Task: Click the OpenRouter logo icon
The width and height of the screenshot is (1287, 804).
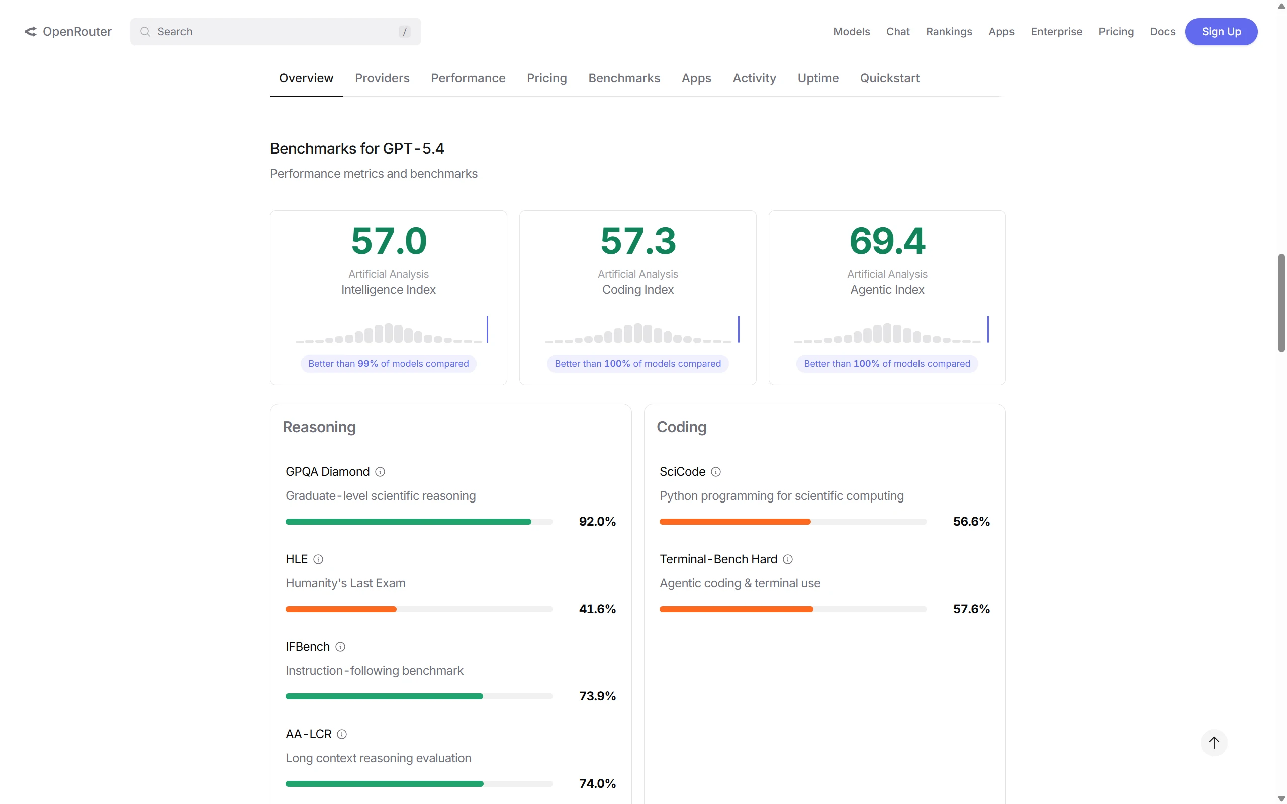Action: [x=30, y=31]
